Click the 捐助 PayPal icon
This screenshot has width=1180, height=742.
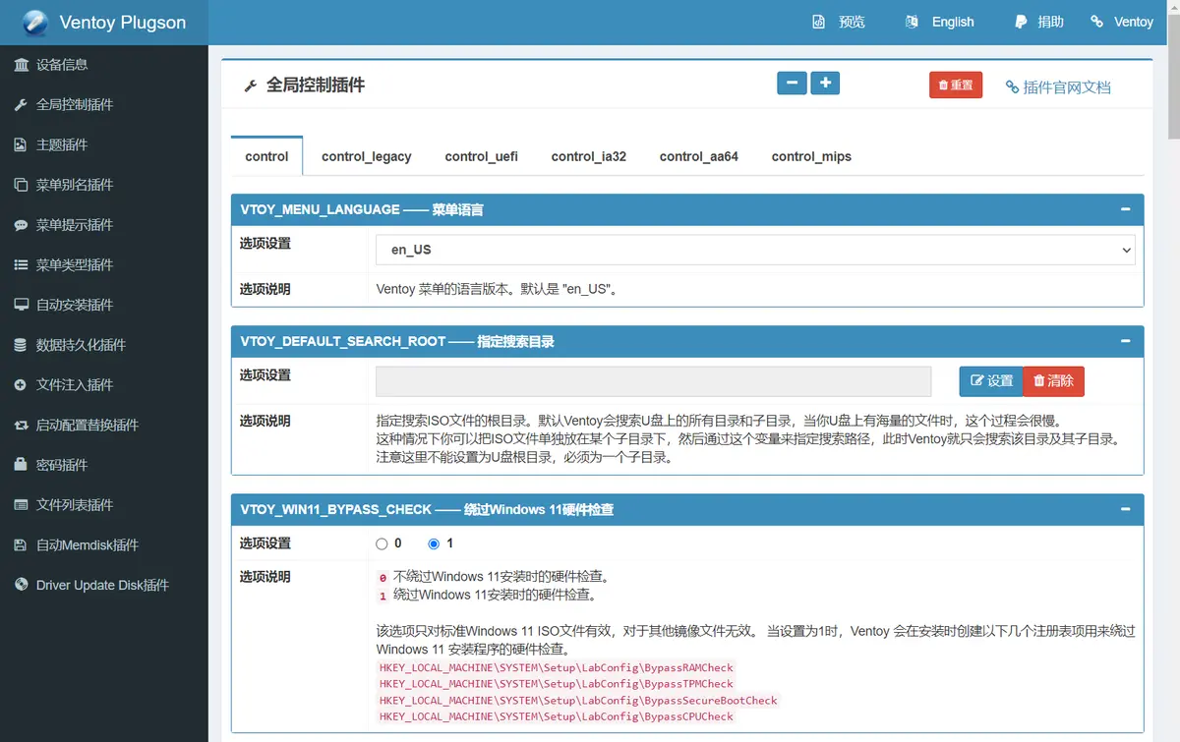click(1022, 22)
